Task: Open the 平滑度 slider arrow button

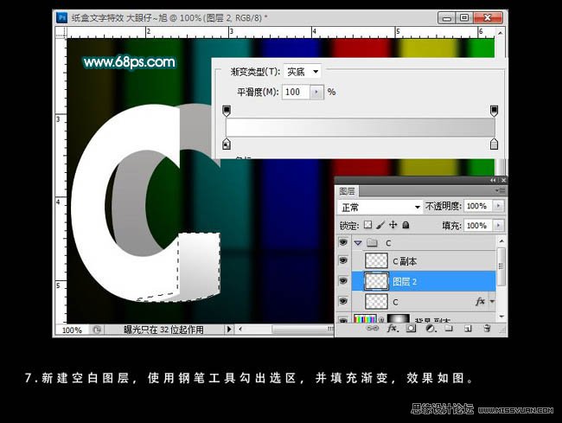Action: point(316,93)
